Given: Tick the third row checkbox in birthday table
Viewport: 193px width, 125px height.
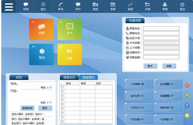Looking at the screenshot, I should pos(62,96).
